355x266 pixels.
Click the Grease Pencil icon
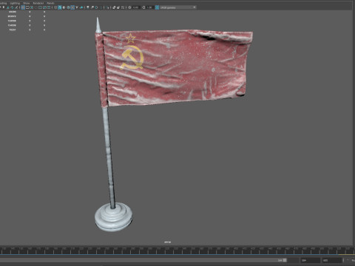[16, 7]
